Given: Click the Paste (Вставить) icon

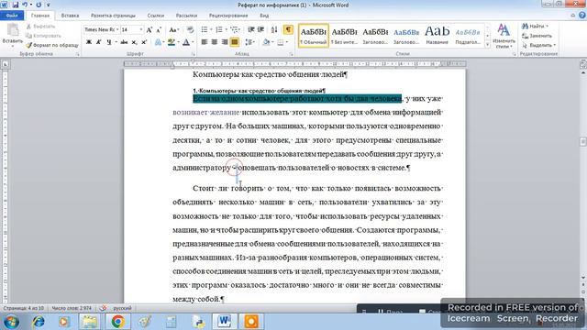Looking at the screenshot, I should (x=12, y=30).
